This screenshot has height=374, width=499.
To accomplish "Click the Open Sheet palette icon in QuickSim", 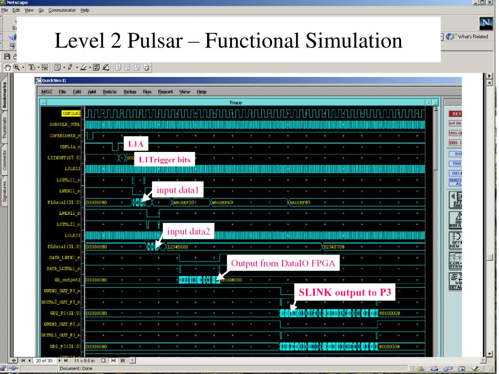I will 456,200.
